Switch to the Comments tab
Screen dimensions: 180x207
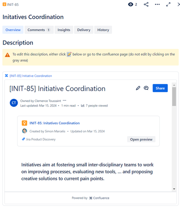click(x=39, y=30)
